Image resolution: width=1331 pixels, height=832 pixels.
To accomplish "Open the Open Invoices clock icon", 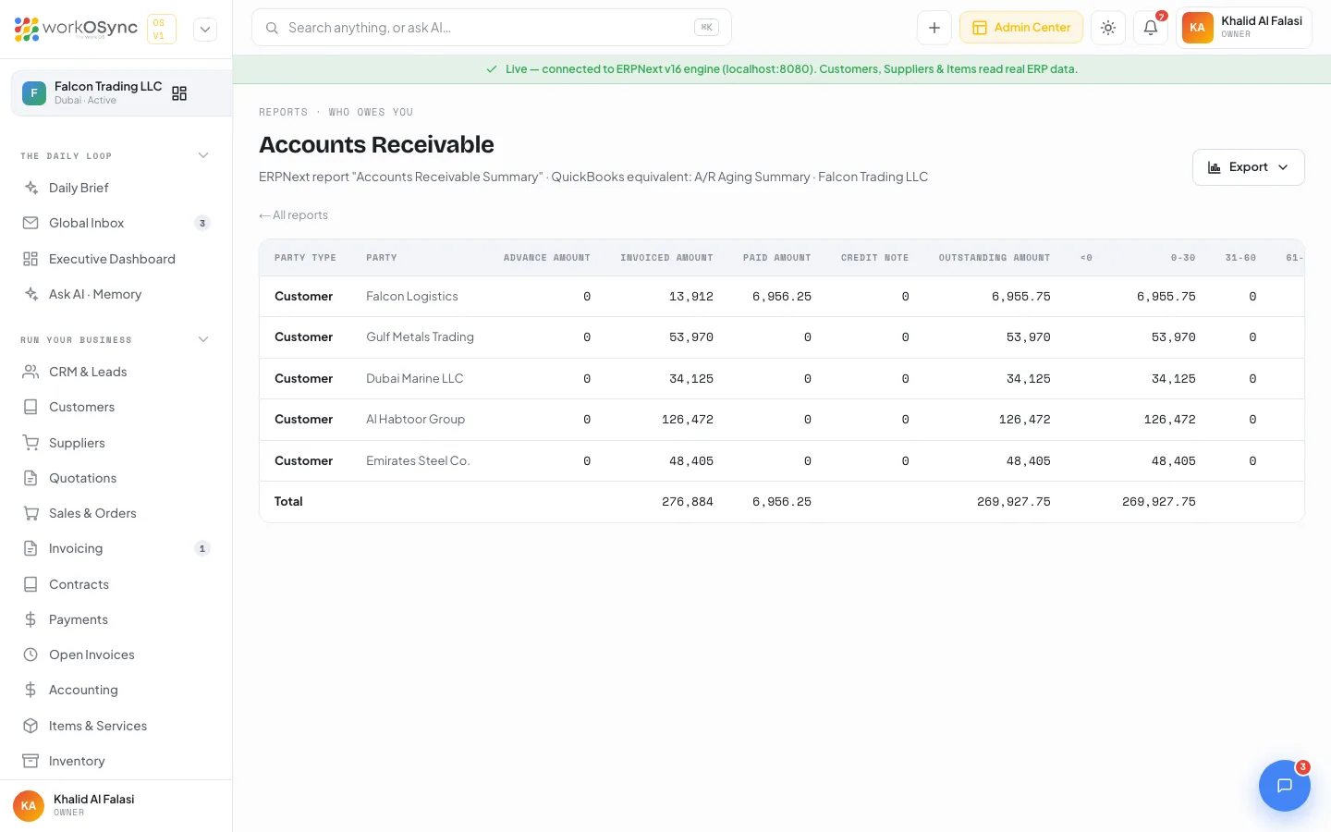I will (31, 655).
